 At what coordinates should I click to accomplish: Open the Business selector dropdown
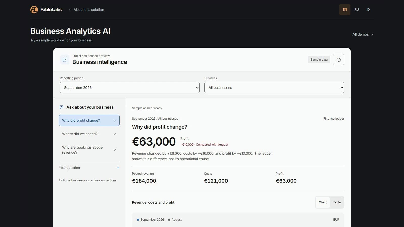point(274,88)
